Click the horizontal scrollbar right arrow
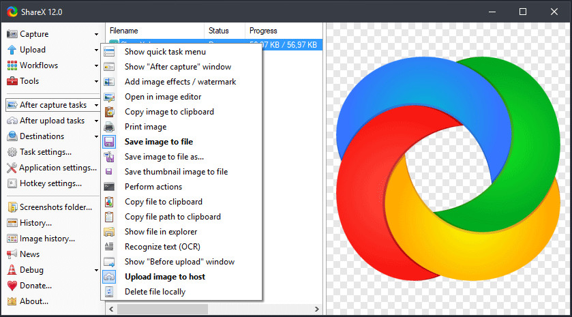 pos(316,310)
